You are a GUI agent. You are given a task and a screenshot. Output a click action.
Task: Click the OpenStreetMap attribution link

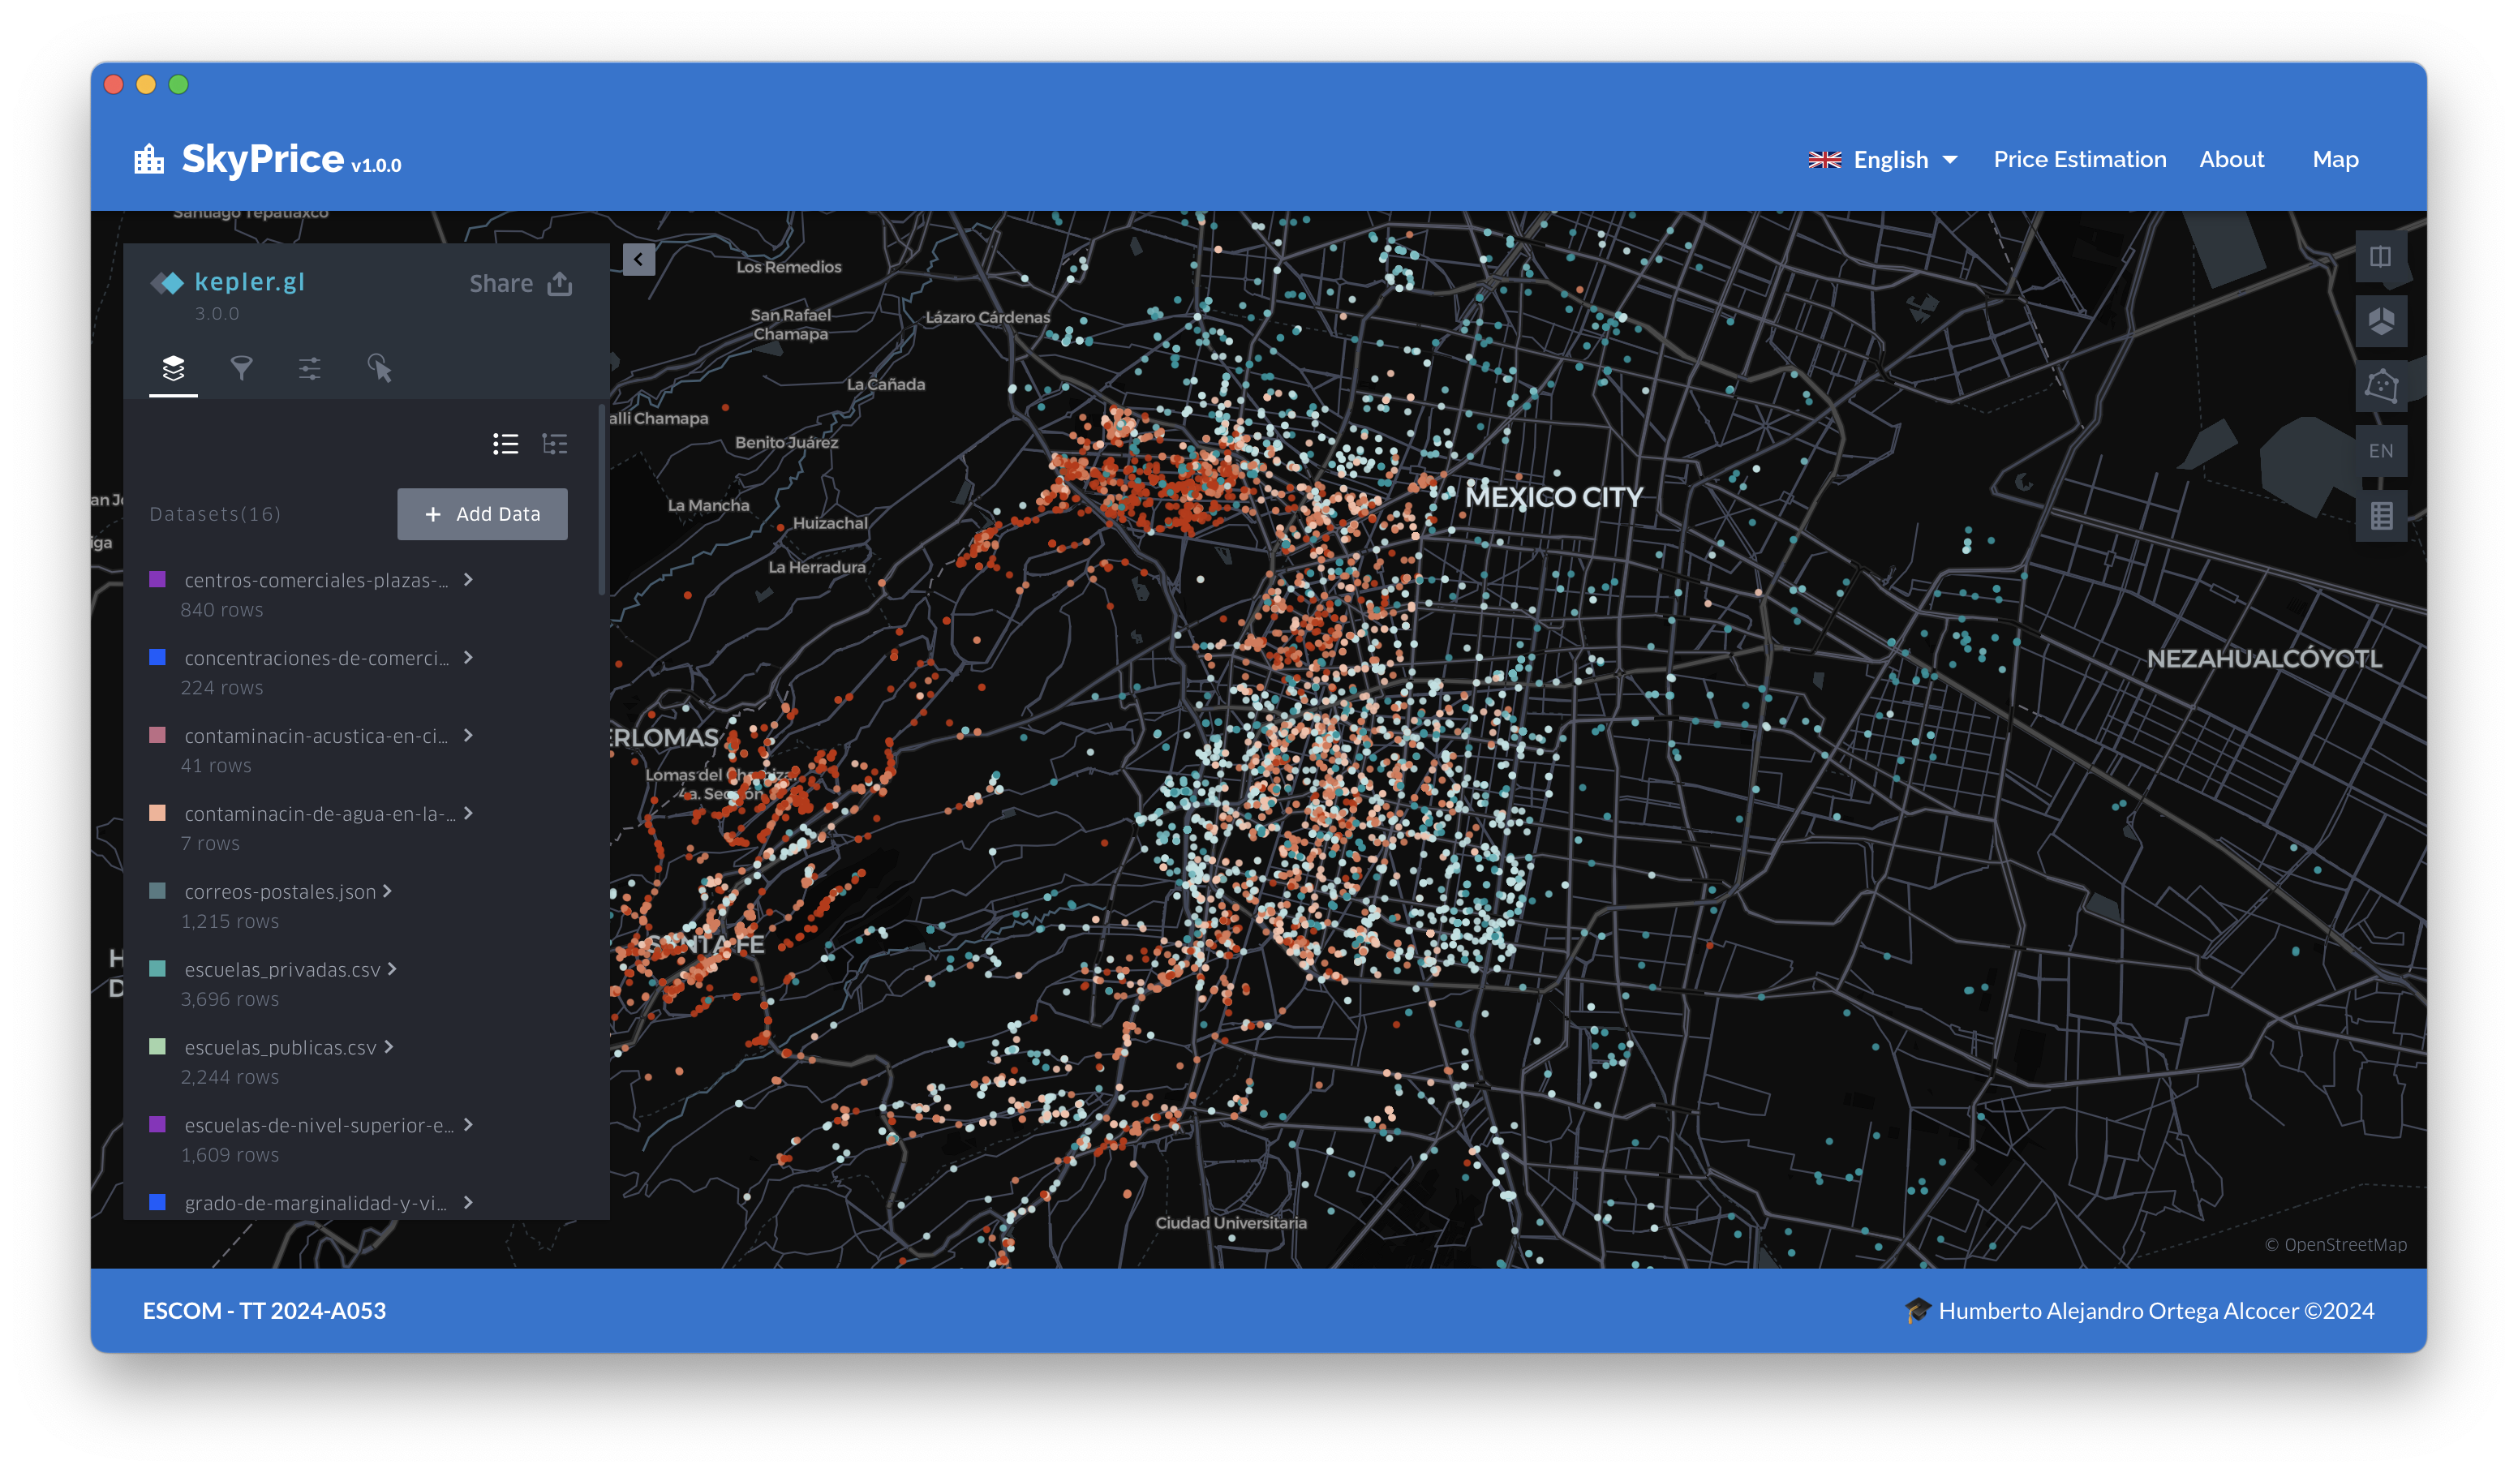(x=2335, y=1244)
